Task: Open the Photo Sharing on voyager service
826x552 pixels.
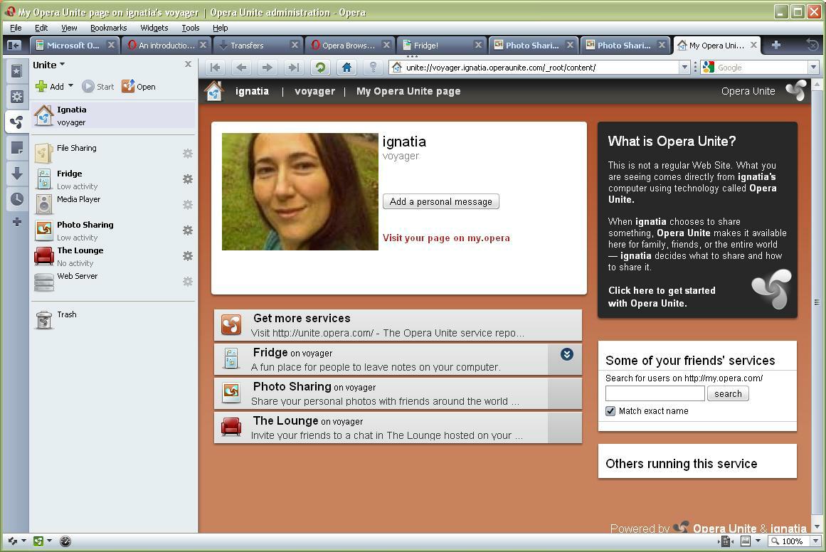Action: [398, 393]
